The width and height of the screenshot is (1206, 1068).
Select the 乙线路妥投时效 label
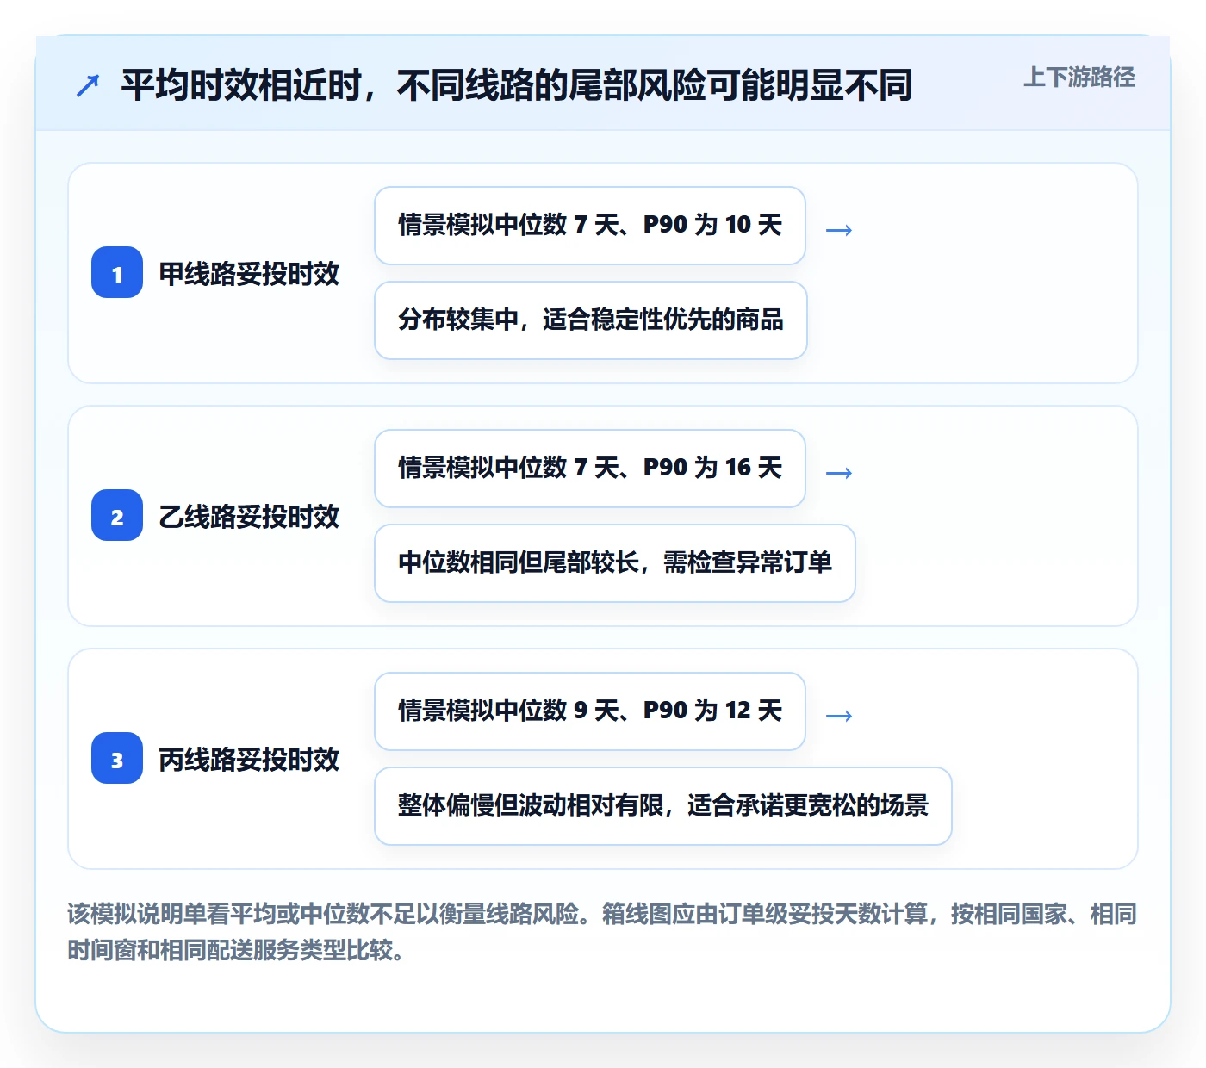pyautogui.click(x=249, y=517)
